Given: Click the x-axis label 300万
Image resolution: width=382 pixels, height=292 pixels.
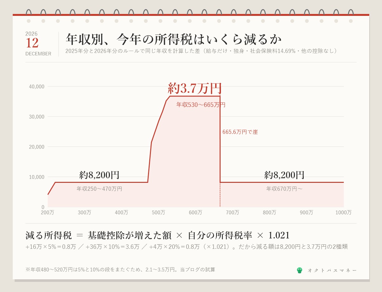Looking at the screenshot, I should tap(84, 213).
